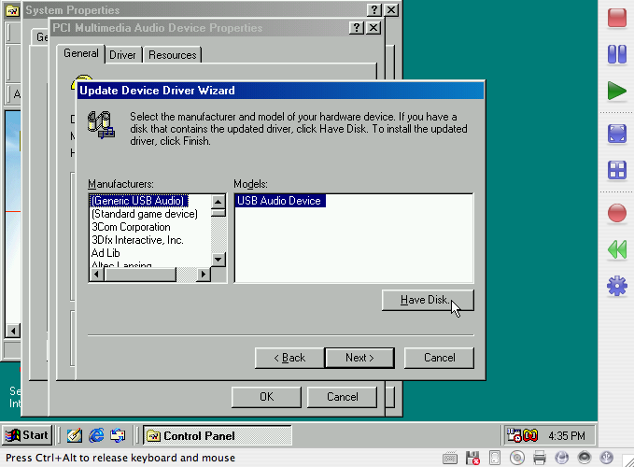Viewport: 634px width, 467px height.
Task: Click Next in the driver wizard
Action: 359,358
